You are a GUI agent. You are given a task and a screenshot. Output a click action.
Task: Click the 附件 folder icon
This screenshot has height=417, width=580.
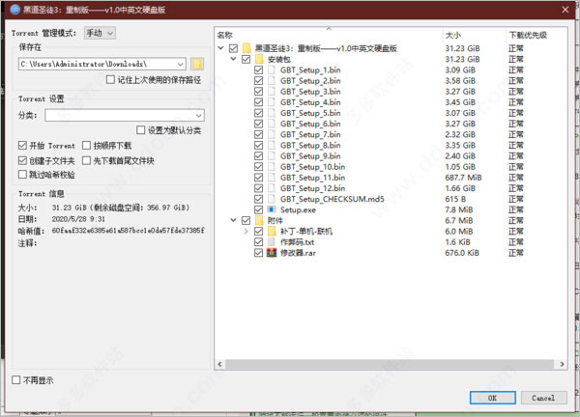click(x=259, y=220)
